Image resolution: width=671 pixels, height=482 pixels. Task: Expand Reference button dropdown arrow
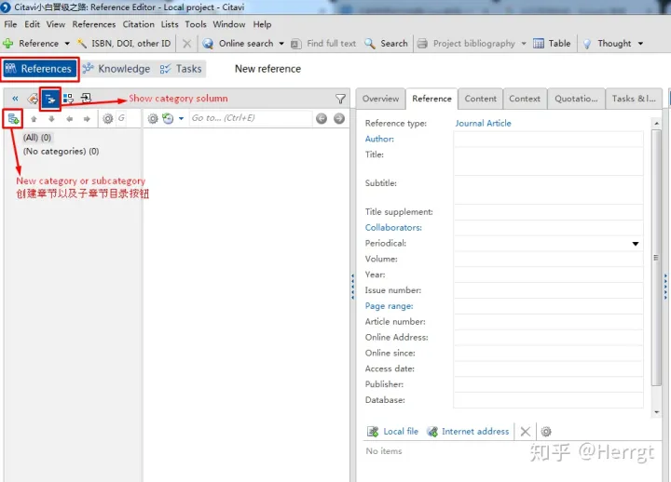[x=67, y=44]
